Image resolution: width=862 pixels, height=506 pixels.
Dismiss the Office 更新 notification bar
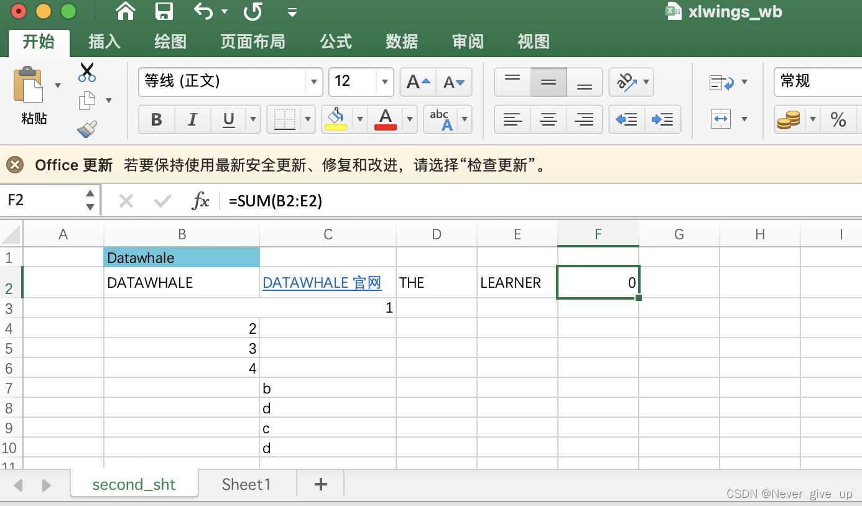pos(15,165)
